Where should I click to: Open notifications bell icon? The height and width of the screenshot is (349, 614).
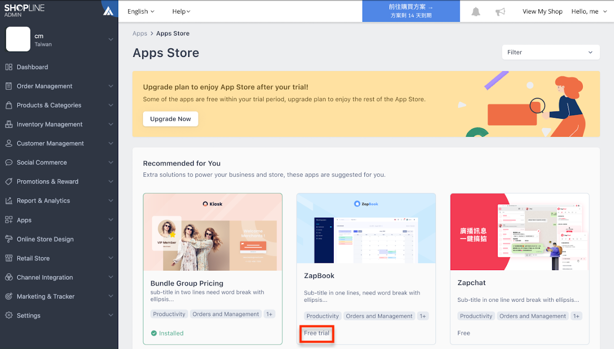coord(476,12)
